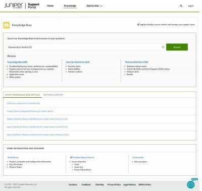Select the Knowledge menu item
The height and width of the screenshot is (191, 202).
tap(70, 6)
